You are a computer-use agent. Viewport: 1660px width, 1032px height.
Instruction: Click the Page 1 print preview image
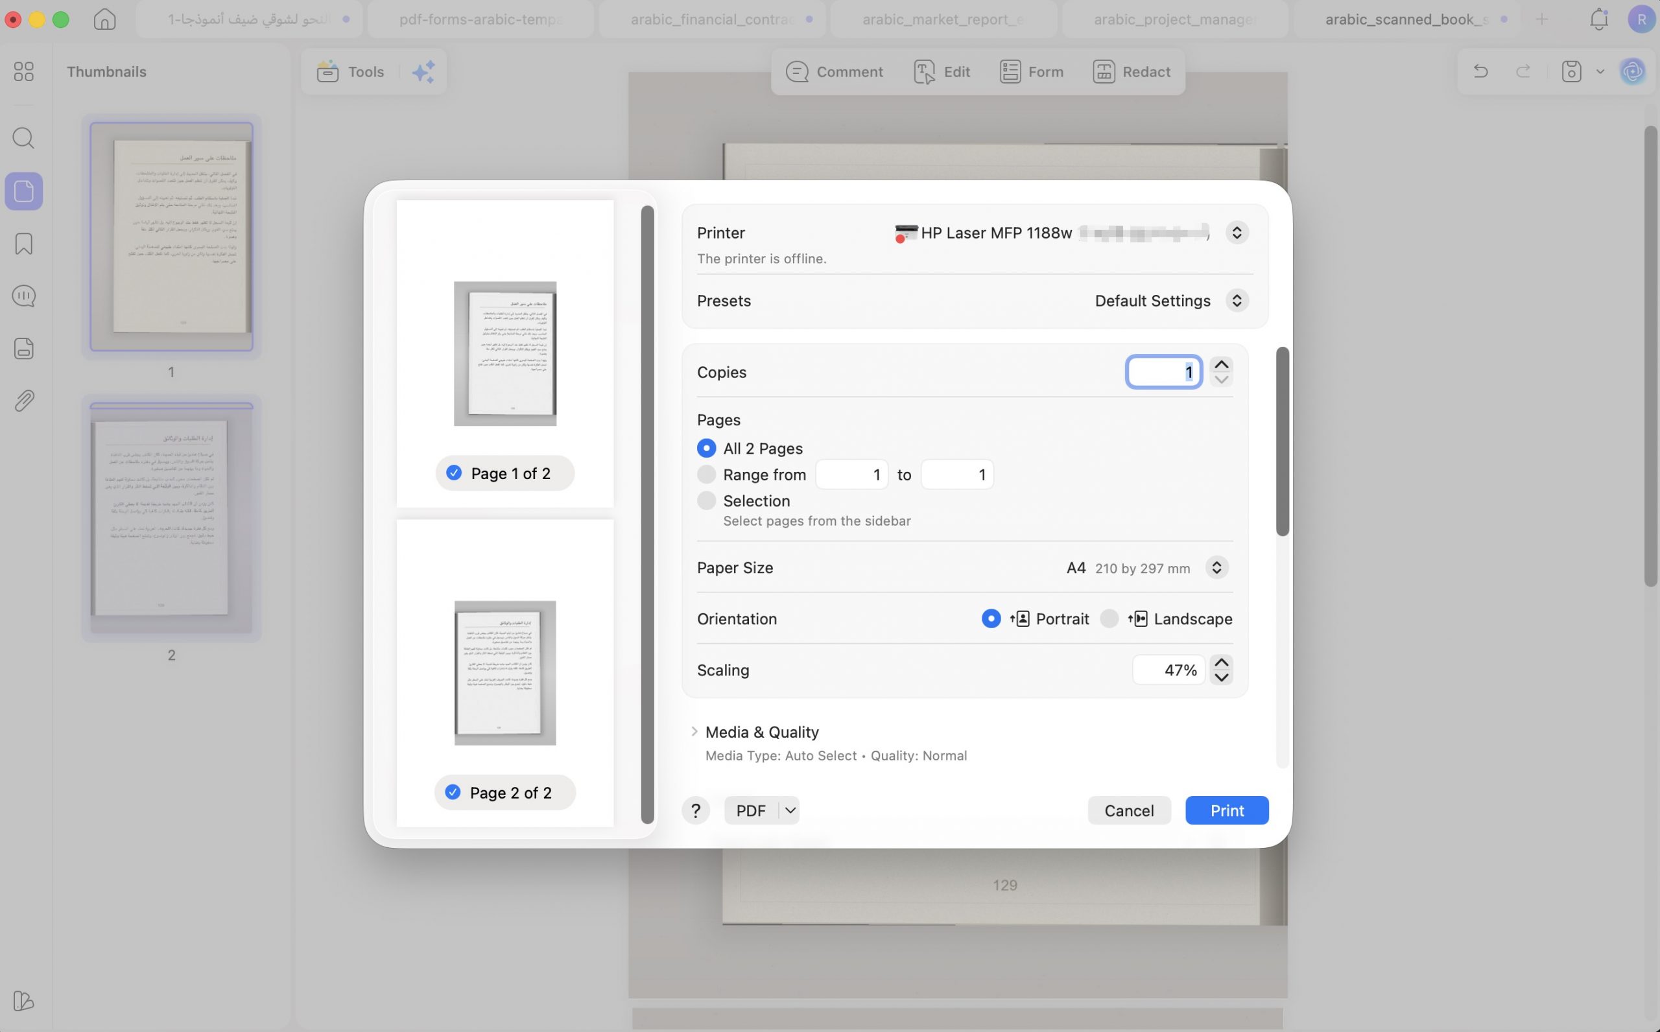tap(505, 353)
